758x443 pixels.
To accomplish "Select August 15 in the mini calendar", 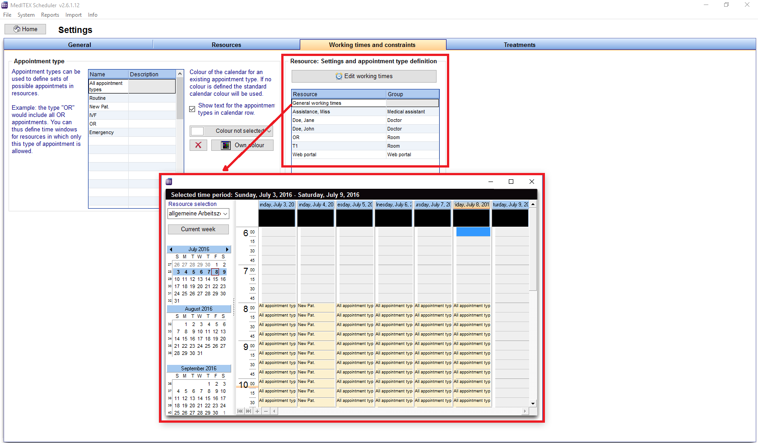I will [x=185, y=339].
